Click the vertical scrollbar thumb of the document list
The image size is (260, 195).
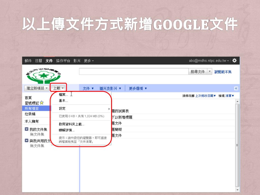(237, 145)
